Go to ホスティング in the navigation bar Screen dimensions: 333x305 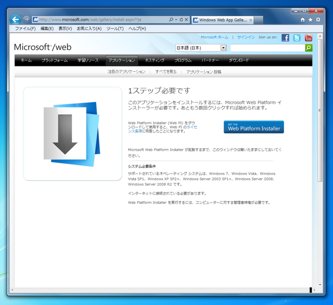[x=155, y=60]
